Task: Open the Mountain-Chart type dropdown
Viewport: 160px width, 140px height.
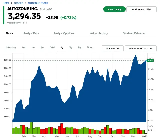Action: tap(141, 48)
